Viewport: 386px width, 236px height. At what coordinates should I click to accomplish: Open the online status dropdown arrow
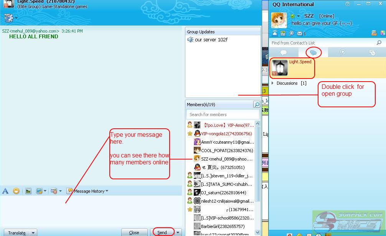click(298, 16)
